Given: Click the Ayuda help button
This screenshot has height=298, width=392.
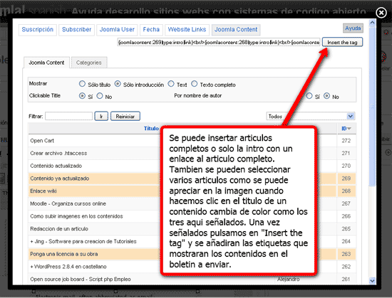Looking at the screenshot, I should coord(353,28).
